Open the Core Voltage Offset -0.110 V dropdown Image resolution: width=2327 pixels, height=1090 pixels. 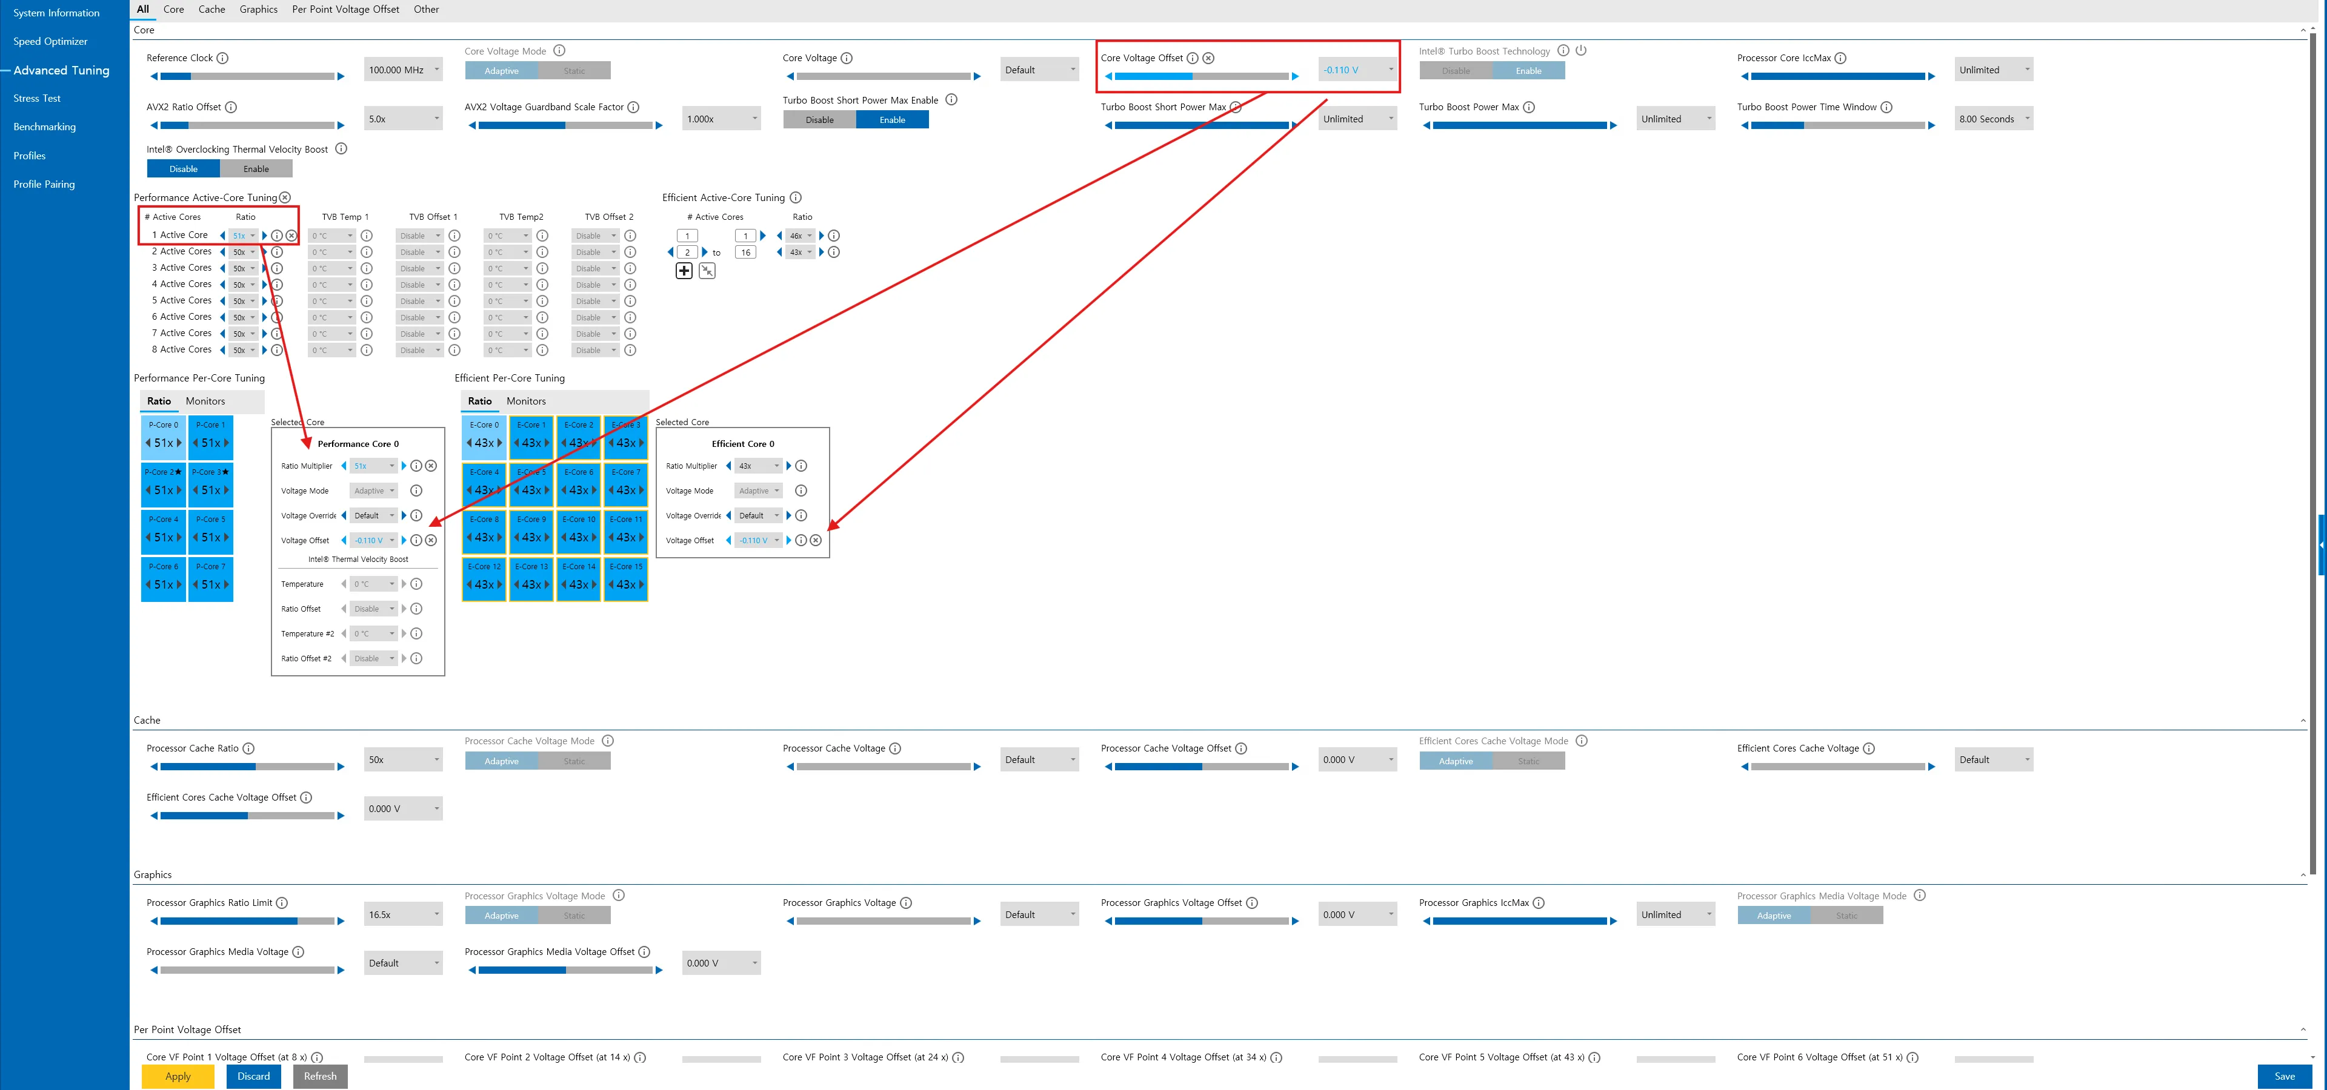pyautogui.click(x=1357, y=70)
